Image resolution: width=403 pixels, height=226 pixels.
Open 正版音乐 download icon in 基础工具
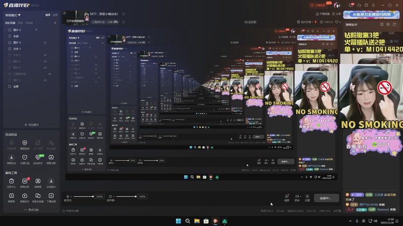[x=51, y=181]
